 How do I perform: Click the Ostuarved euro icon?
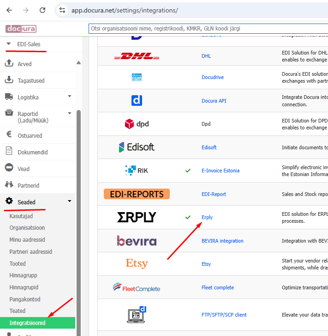(x=9, y=134)
